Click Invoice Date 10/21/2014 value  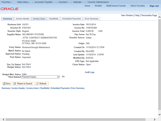coord(91,24)
